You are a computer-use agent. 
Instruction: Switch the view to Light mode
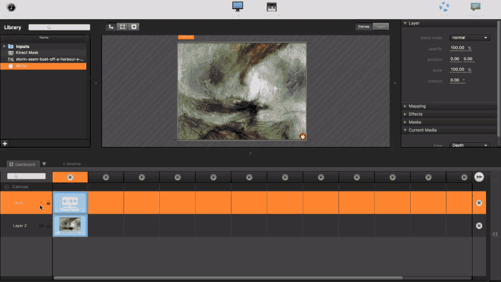(x=381, y=27)
